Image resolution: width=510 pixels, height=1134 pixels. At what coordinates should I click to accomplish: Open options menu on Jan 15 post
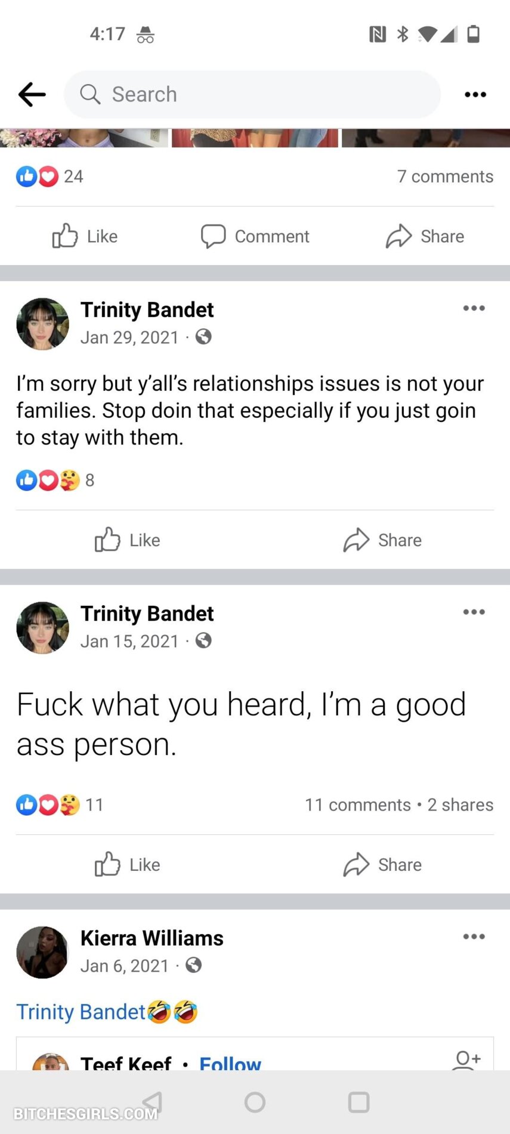(x=474, y=612)
